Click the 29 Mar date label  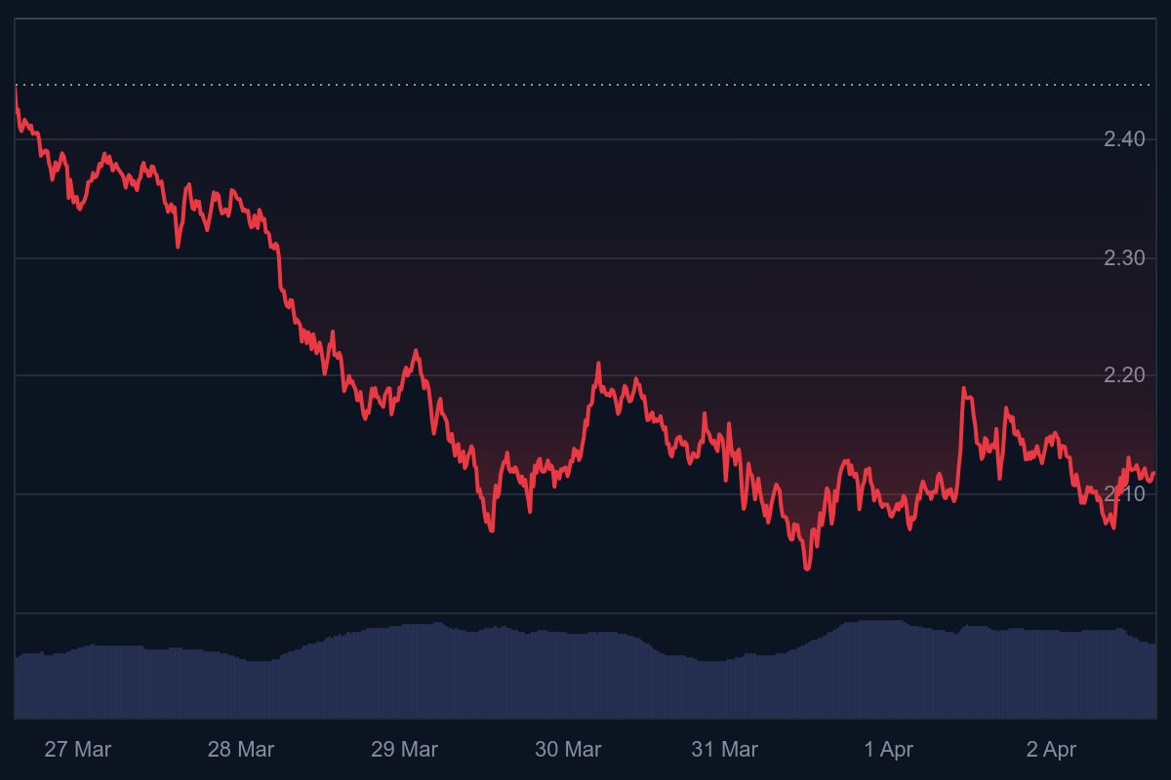[x=404, y=750]
